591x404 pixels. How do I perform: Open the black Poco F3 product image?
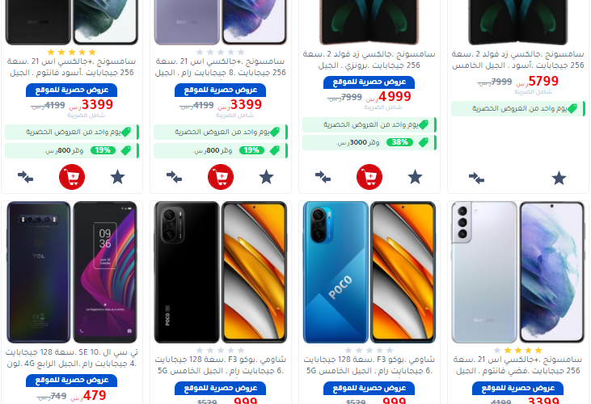click(221, 272)
